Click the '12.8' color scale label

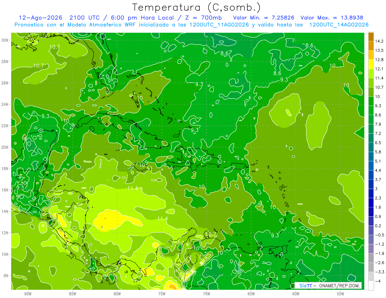click(x=379, y=60)
